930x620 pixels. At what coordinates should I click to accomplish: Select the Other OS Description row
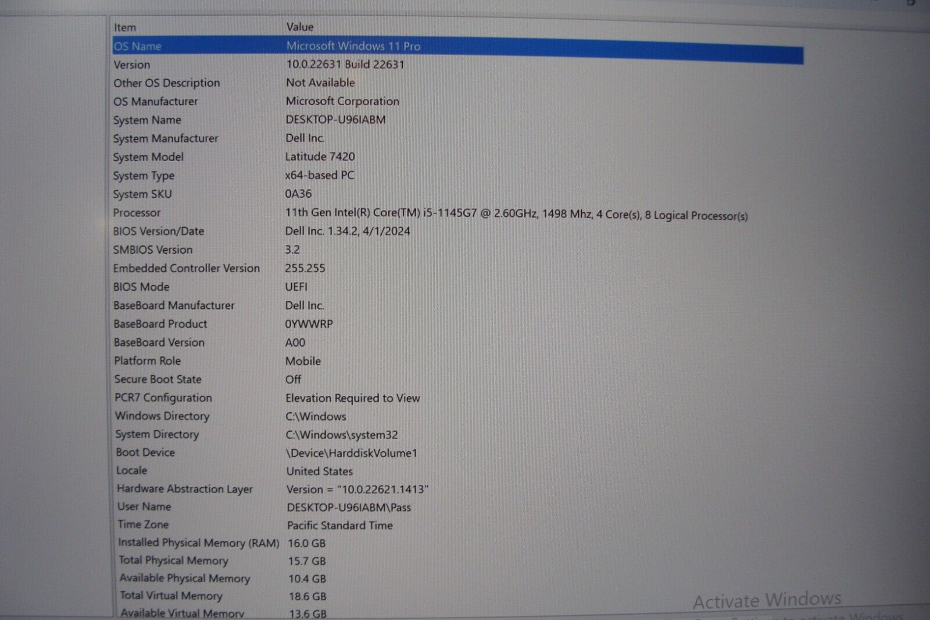[x=167, y=83]
